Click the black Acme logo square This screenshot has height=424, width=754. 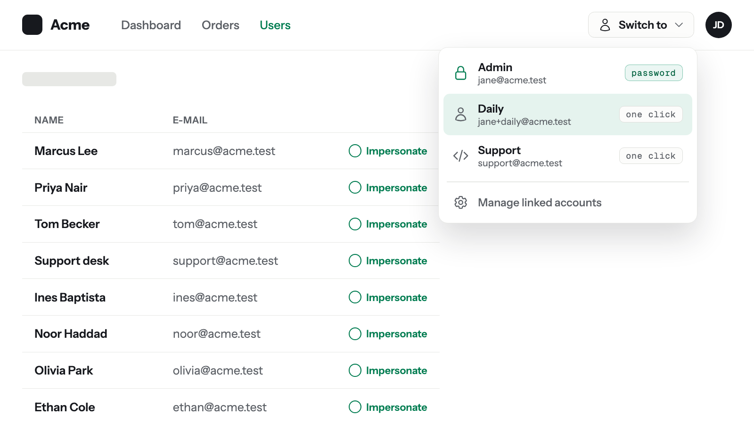pyautogui.click(x=32, y=25)
